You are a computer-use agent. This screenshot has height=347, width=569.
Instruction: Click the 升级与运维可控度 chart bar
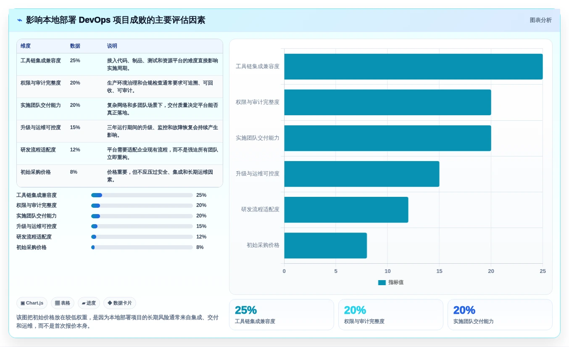tap(362, 174)
